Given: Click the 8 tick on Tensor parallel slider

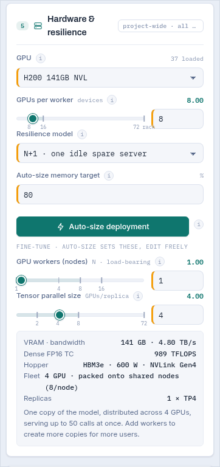Looking at the screenshot, I should click(78, 315).
